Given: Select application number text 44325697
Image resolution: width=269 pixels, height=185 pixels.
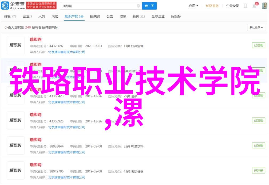Looking at the screenshot, I should 57,46.
